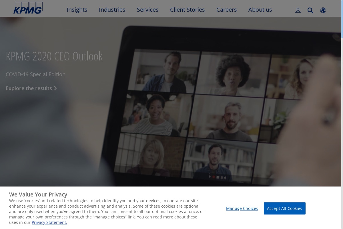Click the page vertical scrollbar thumb
The height and width of the screenshot is (229, 343).
tap(342, 19)
